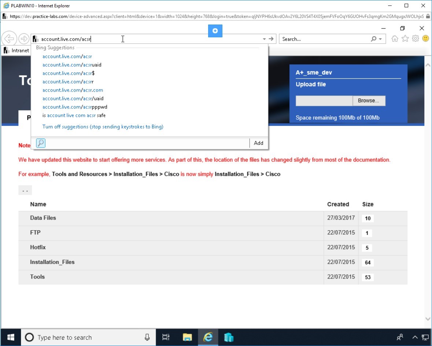
Task: Open File Explorer from taskbar
Action: 187,337
